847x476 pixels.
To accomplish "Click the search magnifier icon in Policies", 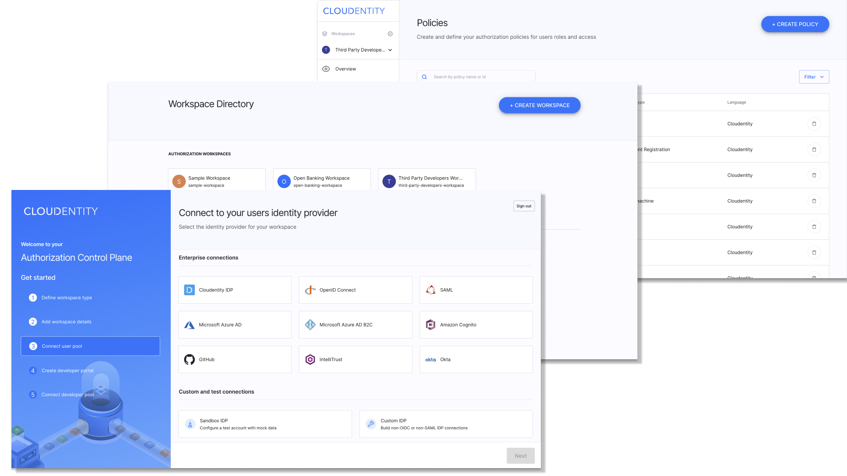I will pyautogui.click(x=424, y=77).
